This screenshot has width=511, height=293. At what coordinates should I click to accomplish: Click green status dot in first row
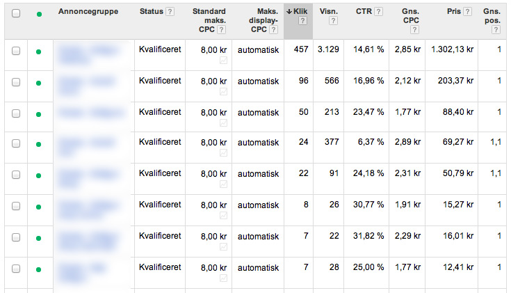[x=38, y=52]
